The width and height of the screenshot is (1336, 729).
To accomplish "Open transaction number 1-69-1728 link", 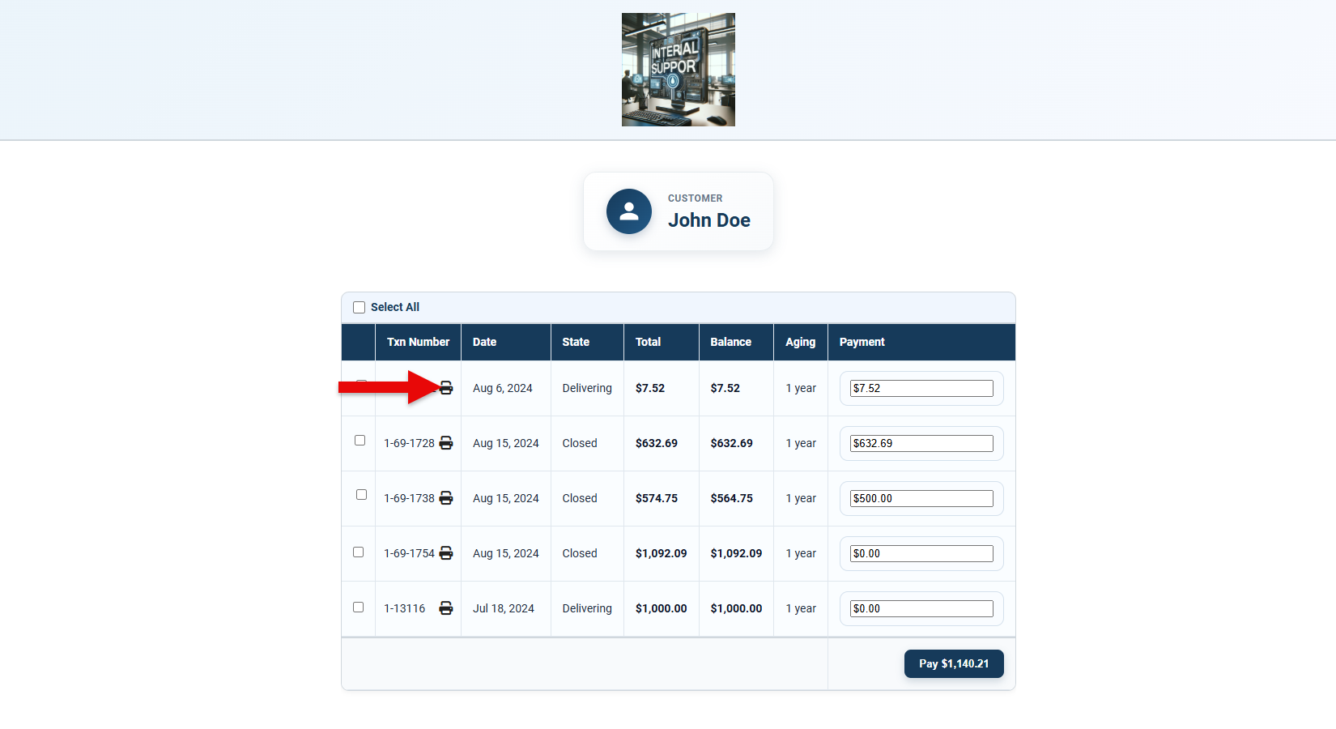I will click(x=409, y=443).
